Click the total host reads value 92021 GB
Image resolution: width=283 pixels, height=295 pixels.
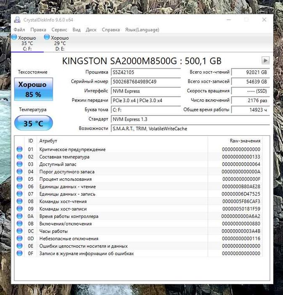point(251,72)
